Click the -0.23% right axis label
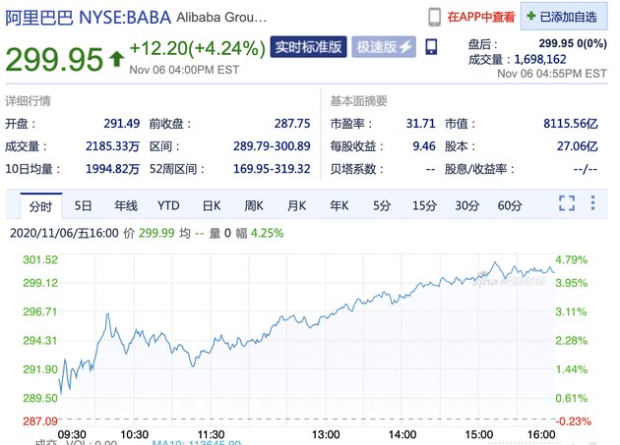Viewport: 620px width, 445px height. pyautogui.click(x=573, y=421)
